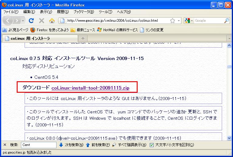Screen dimensions: 233x157
Task: Click the vertical scrollbar thumb
Action: click(x=229, y=67)
